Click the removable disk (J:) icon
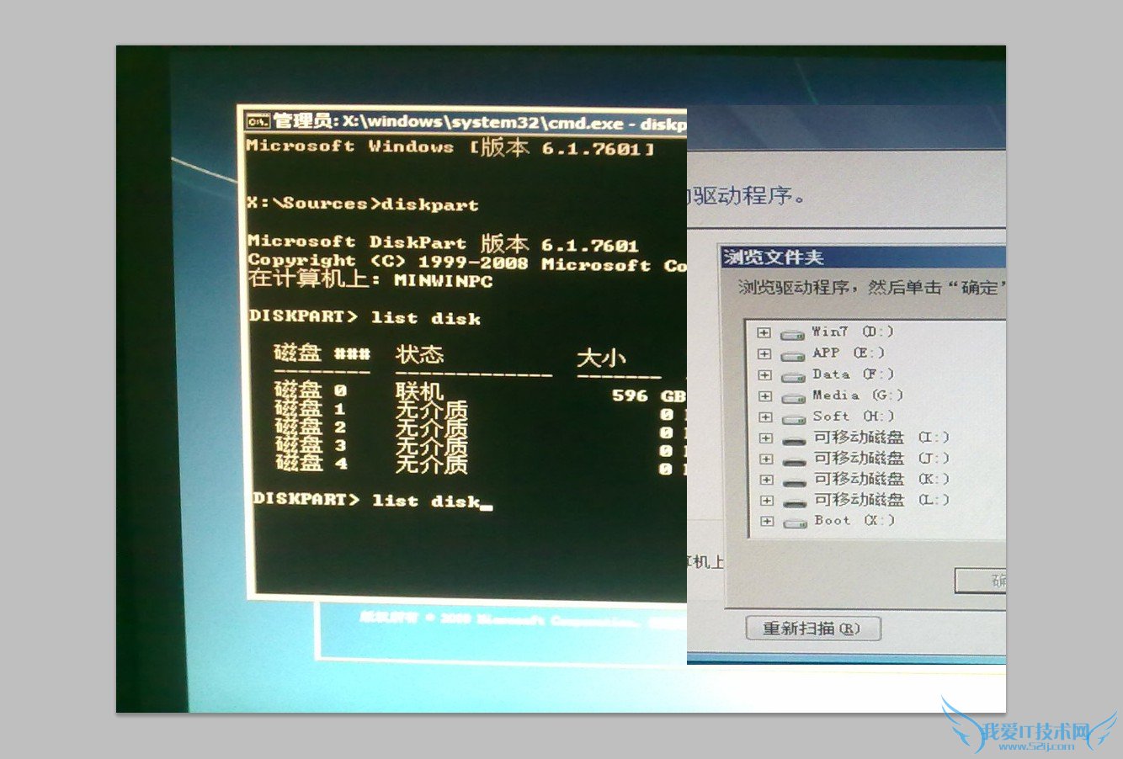The image size is (1123, 759). pyautogui.click(x=794, y=461)
